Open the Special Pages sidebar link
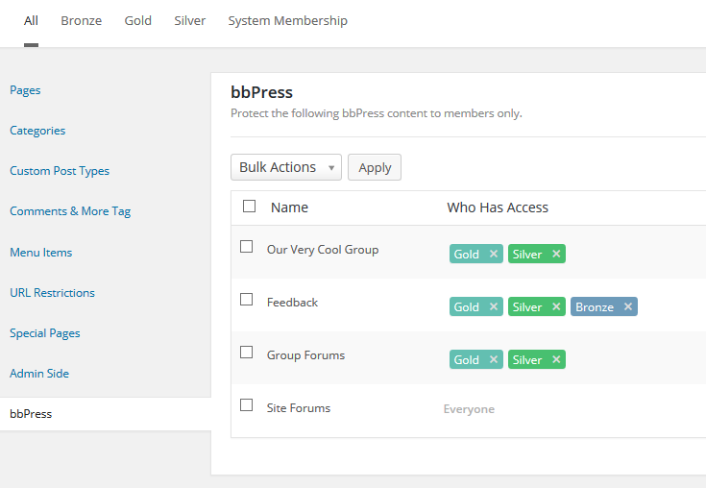The image size is (706, 488). click(45, 333)
